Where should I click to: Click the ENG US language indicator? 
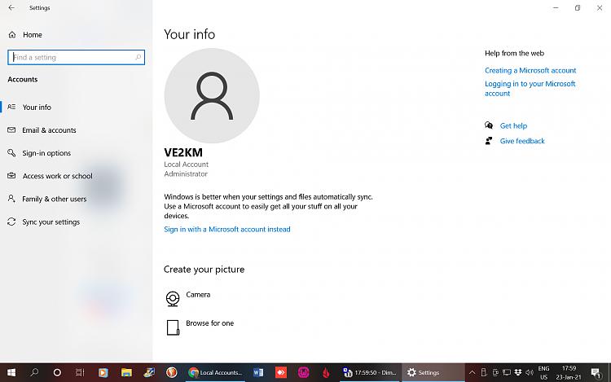coord(543,373)
